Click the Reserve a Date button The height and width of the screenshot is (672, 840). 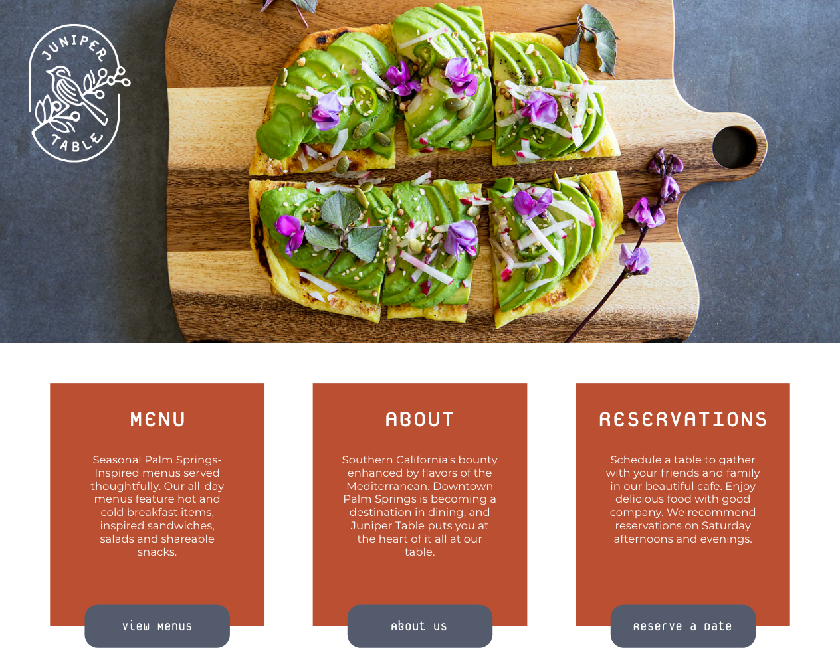[683, 626]
